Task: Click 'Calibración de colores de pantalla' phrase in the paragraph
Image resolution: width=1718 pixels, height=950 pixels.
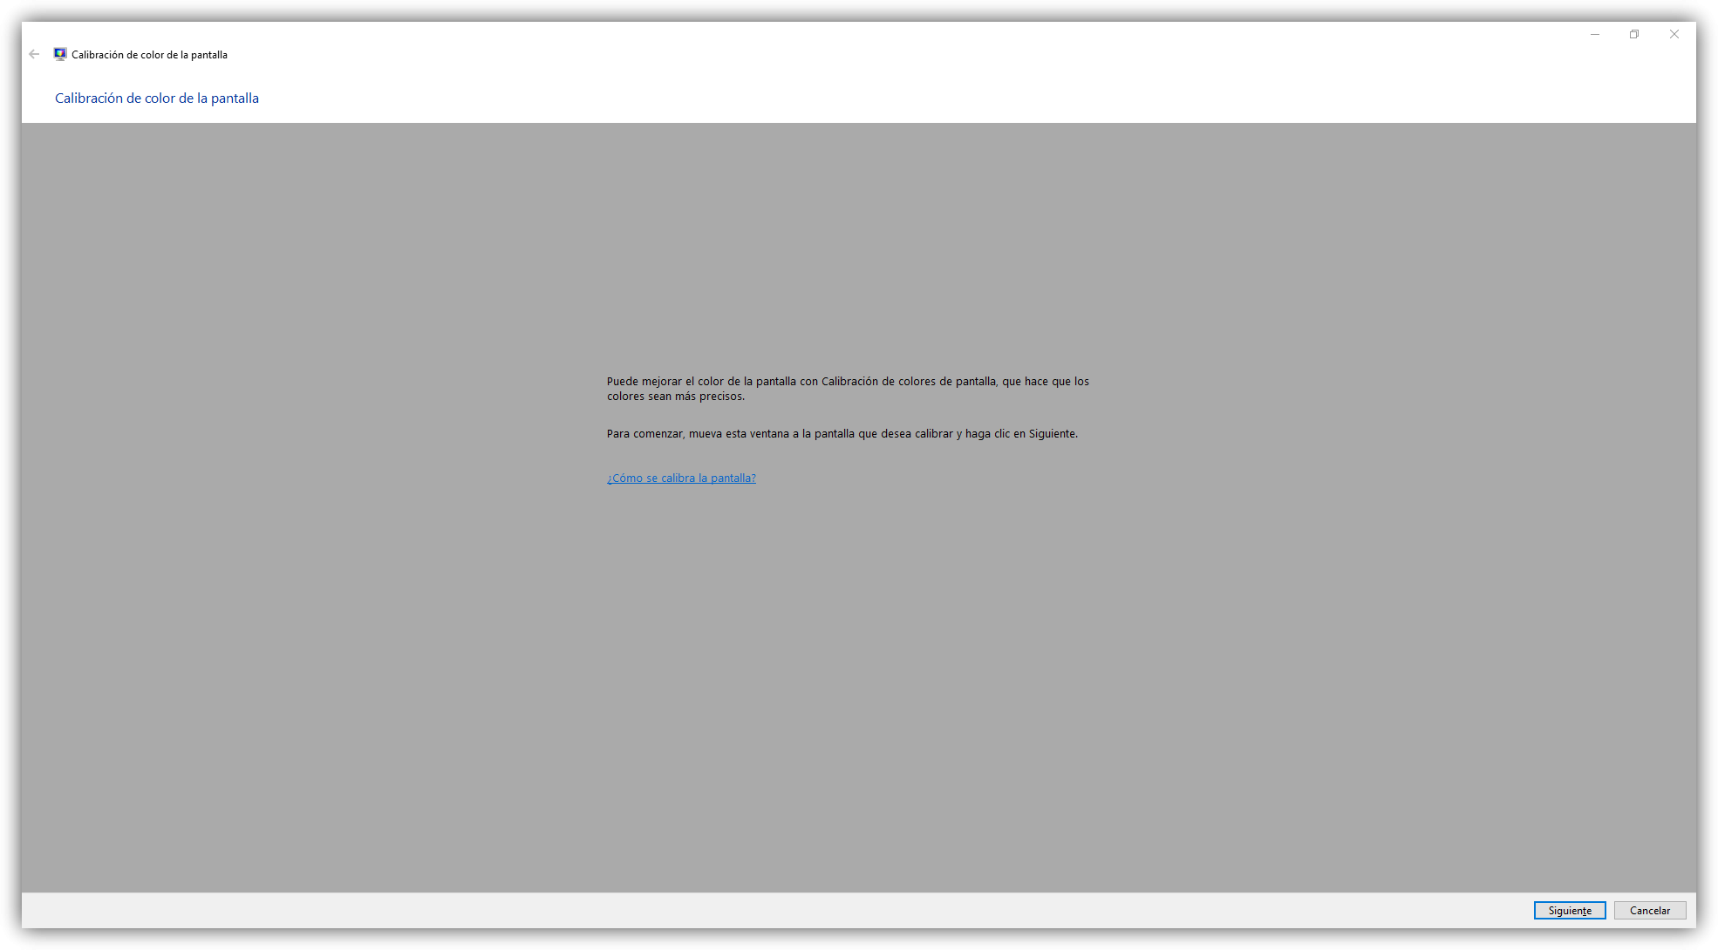Action: [x=908, y=382]
